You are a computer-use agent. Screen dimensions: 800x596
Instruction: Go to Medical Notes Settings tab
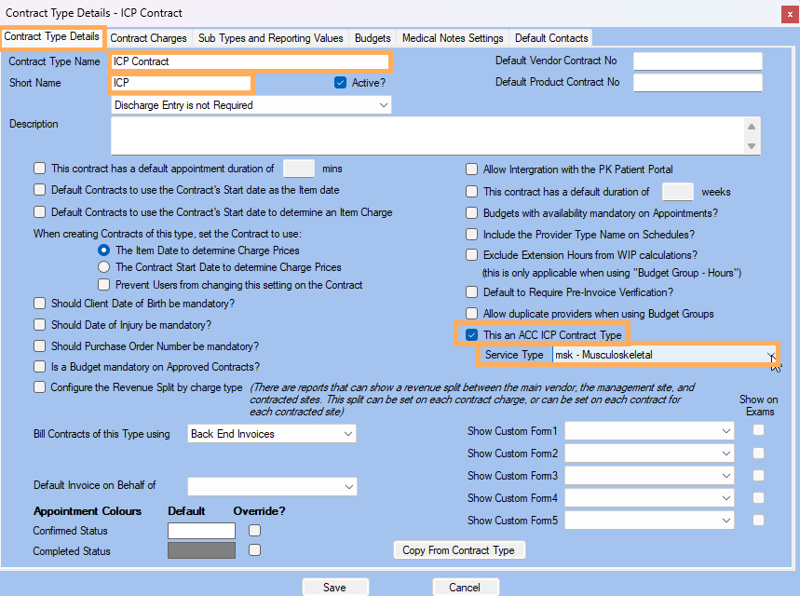[x=453, y=38]
